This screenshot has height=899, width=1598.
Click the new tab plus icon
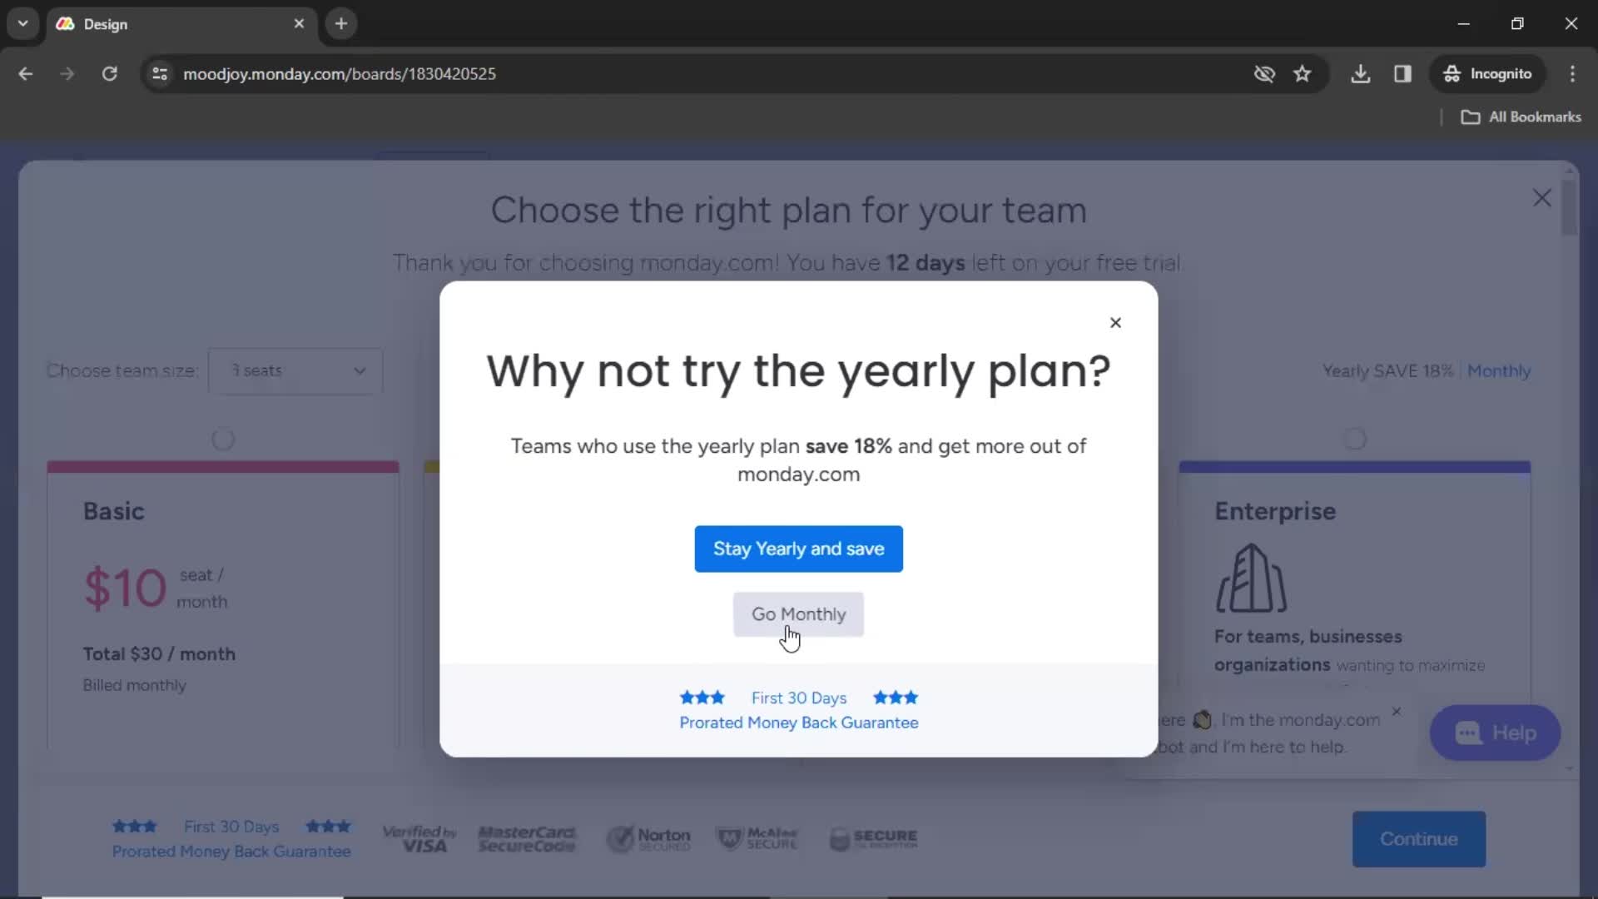(341, 24)
